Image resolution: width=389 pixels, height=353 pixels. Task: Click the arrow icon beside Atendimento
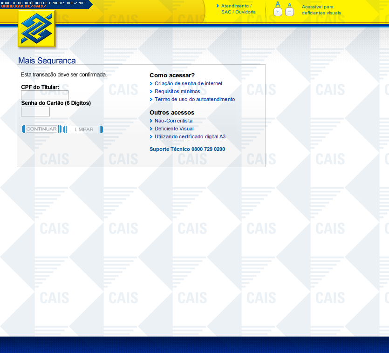[218, 6]
